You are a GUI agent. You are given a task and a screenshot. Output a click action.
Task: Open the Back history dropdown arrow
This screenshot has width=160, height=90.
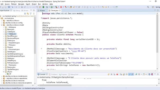click(108, 7)
